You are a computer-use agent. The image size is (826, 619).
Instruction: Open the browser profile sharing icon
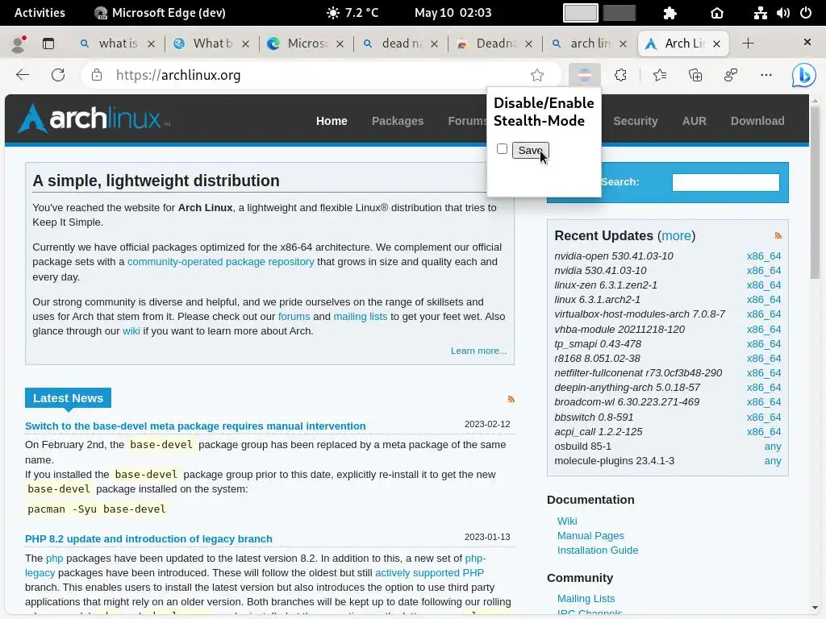coord(731,75)
